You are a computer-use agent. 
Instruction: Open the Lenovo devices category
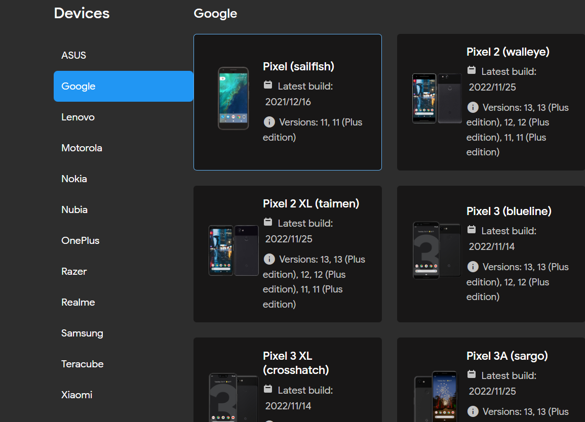(x=78, y=117)
